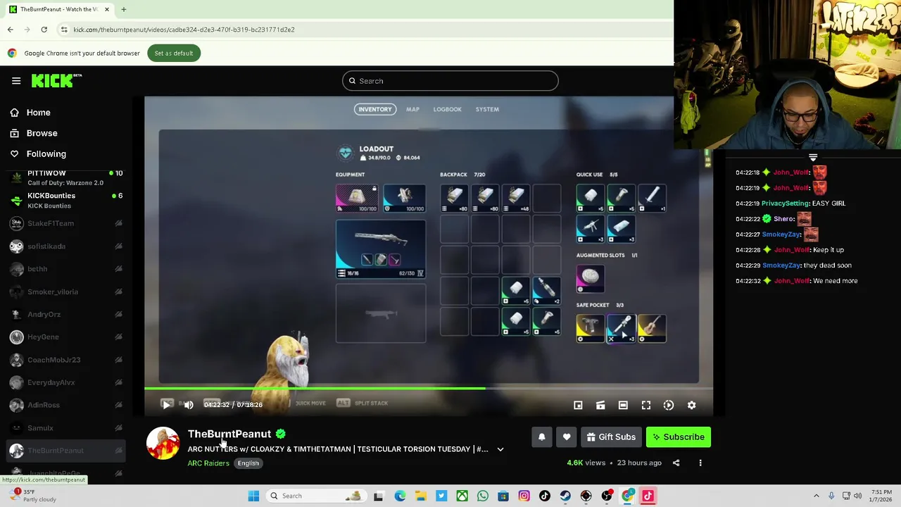Open PITTIWOW channel in sidebar

pyautogui.click(x=67, y=177)
